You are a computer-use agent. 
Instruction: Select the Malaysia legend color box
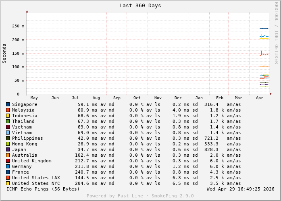click(x=8, y=110)
